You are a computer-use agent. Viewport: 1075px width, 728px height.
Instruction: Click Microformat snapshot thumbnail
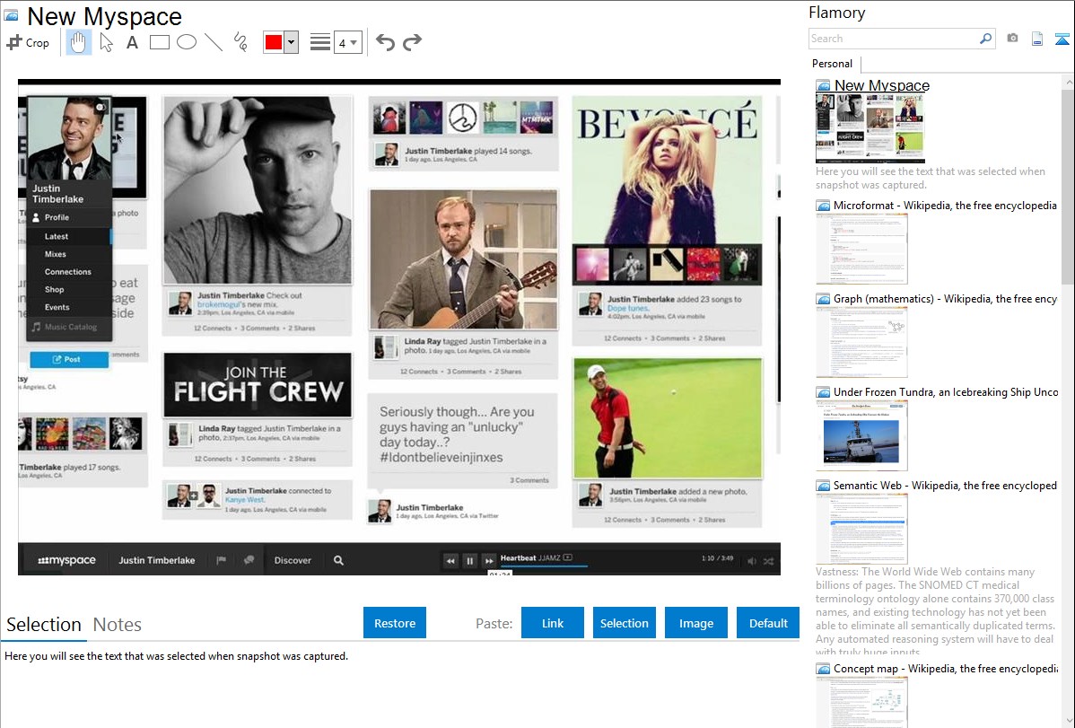[861, 249]
